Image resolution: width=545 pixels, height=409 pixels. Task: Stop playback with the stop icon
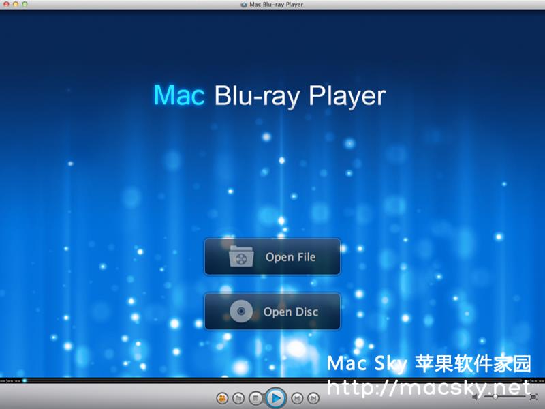pos(255,398)
